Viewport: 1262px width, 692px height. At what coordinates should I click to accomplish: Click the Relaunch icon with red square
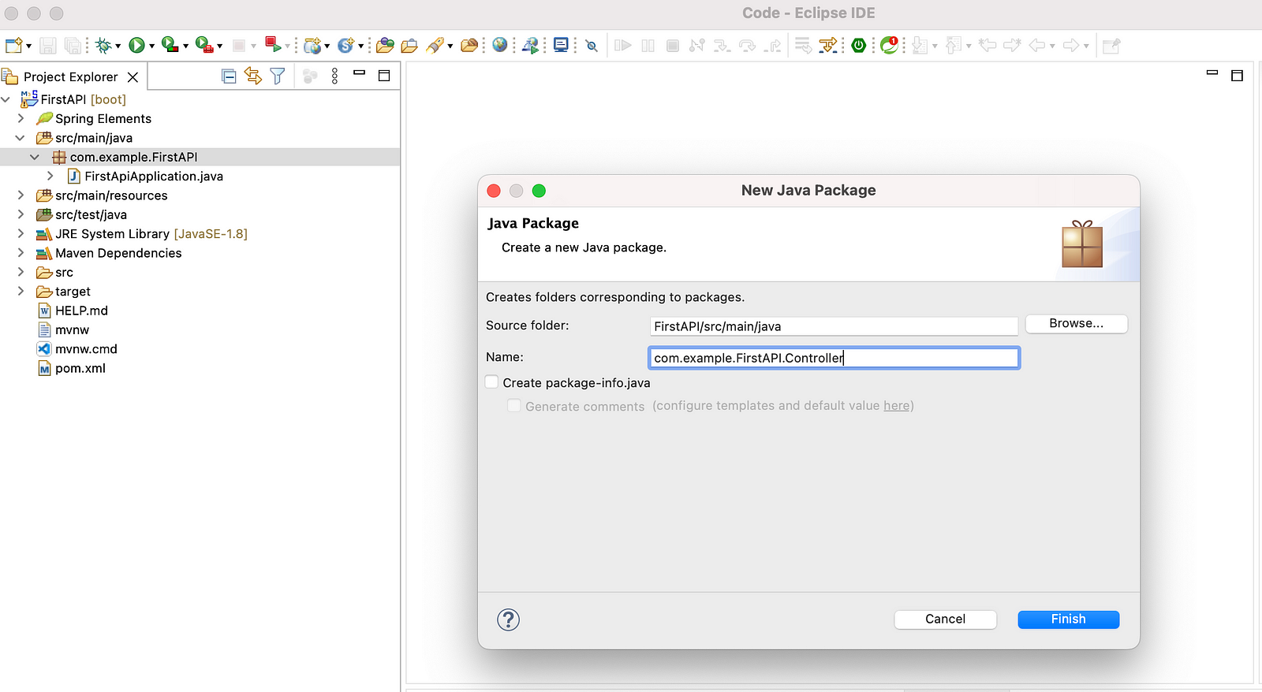273,45
